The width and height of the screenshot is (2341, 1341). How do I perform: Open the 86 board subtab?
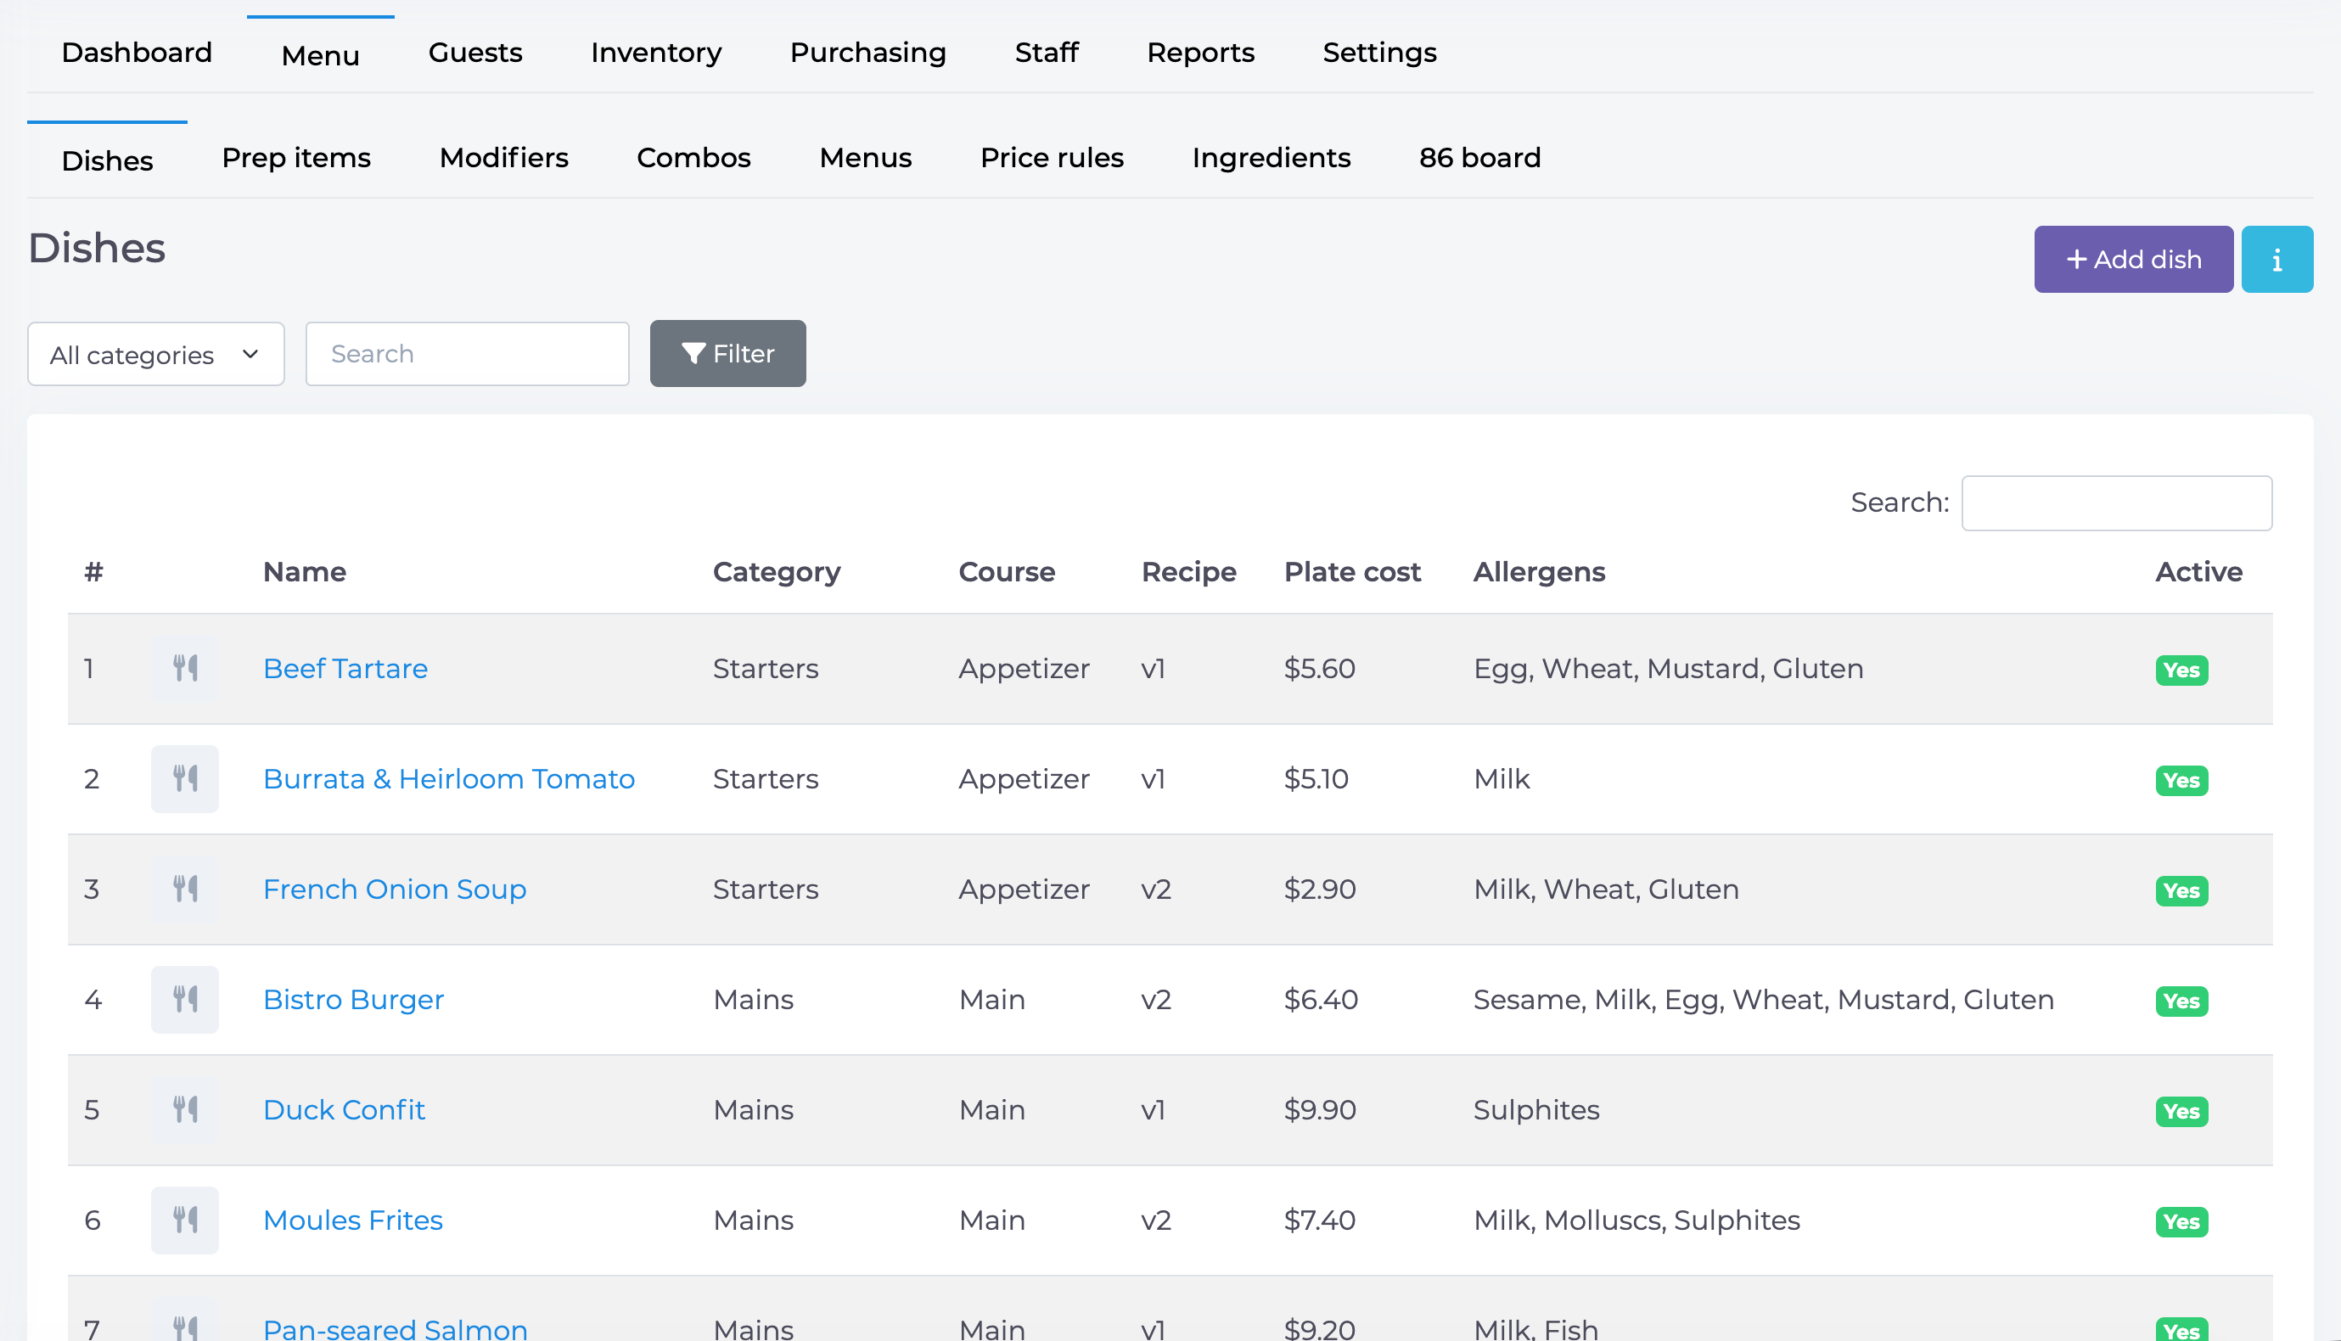coord(1479,159)
